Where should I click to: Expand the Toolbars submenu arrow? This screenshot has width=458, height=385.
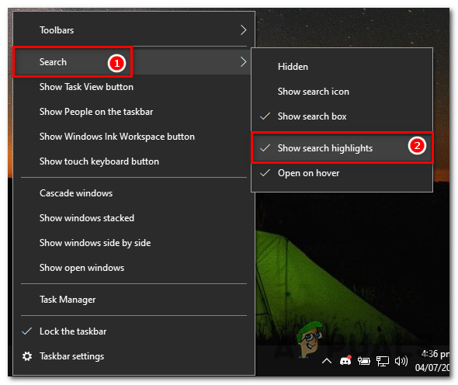click(243, 30)
